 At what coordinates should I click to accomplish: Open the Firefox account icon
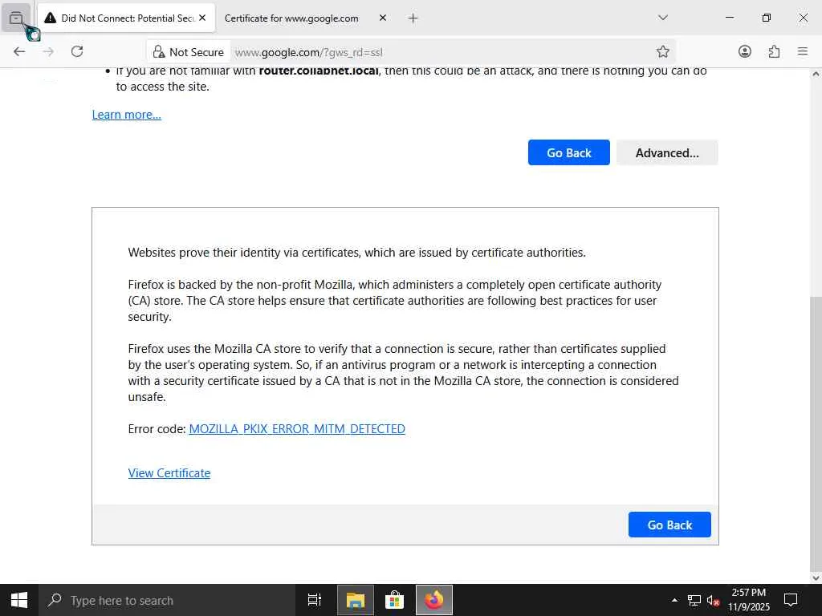click(744, 51)
